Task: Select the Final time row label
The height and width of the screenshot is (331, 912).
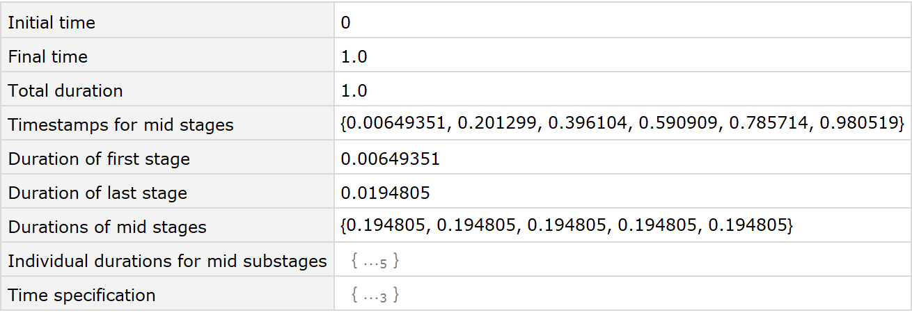Action: point(48,57)
